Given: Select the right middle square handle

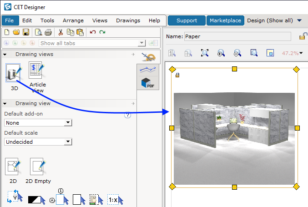Looking at the screenshot, I should (297, 128).
